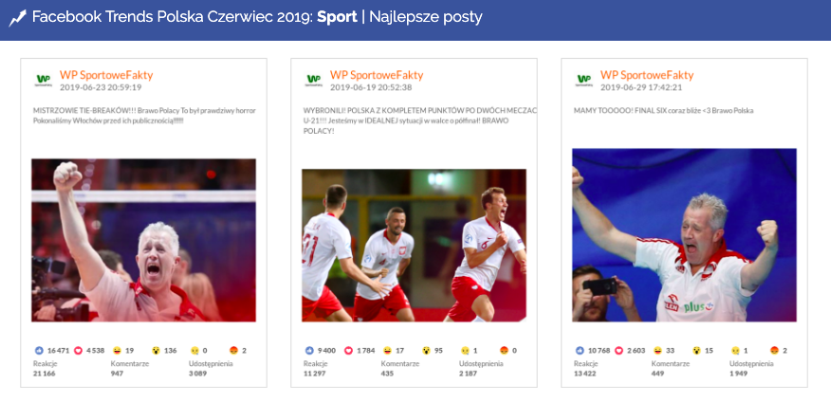
Task: Click the angry emoji on the 2019-06-29 post
Action: point(774,350)
